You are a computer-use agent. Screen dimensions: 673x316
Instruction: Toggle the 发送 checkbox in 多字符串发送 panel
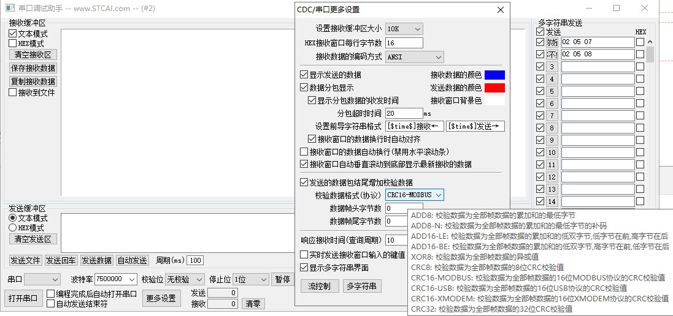[x=540, y=32]
